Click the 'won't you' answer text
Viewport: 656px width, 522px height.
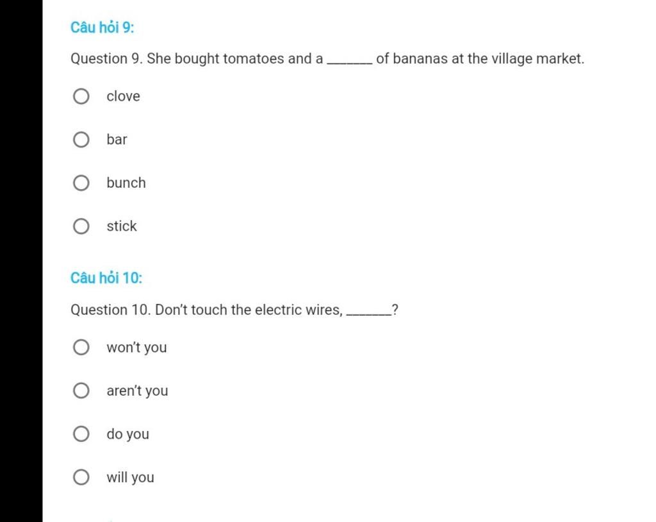[x=137, y=348]
